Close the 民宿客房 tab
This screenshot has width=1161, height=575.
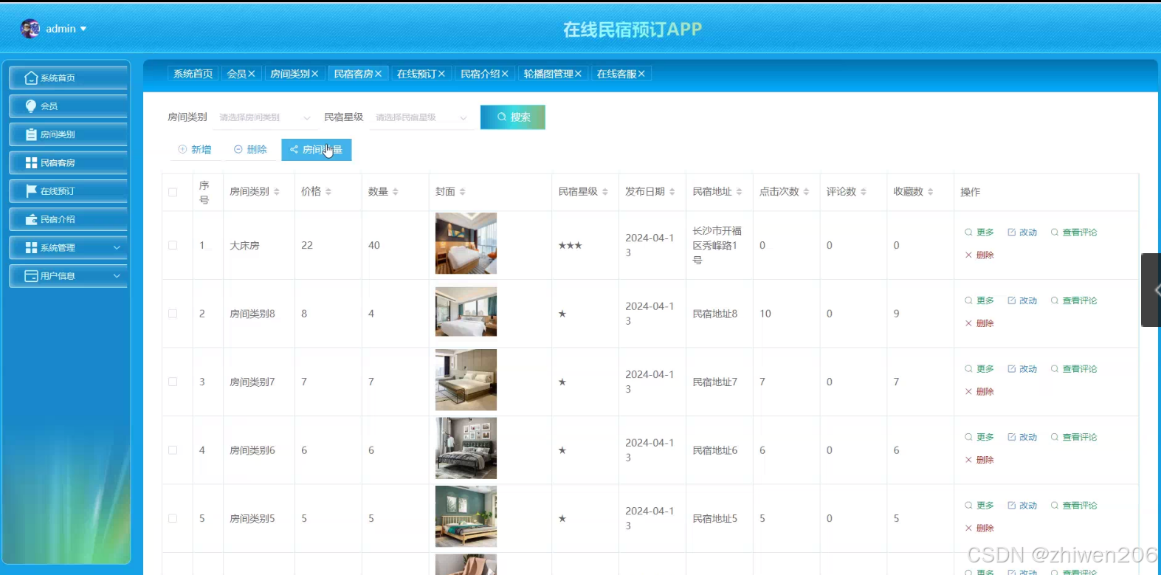pos(378,74)
